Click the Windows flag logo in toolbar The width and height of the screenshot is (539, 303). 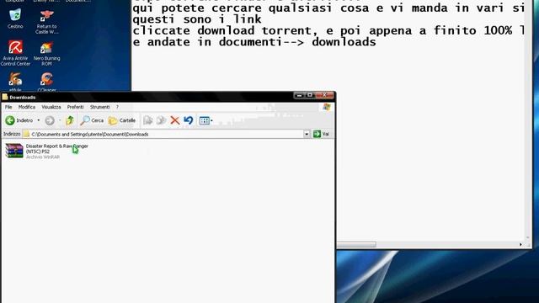click(x=327, y=107)
